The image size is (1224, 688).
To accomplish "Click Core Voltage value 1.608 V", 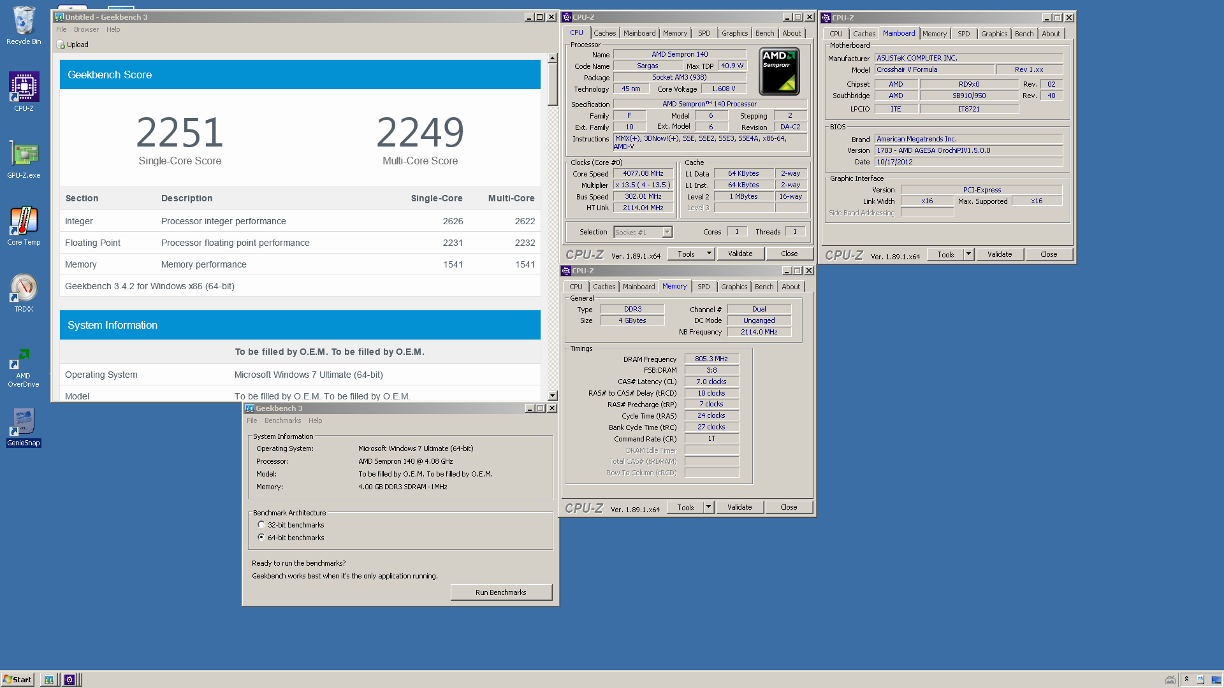I will click(x=724, y=89).
